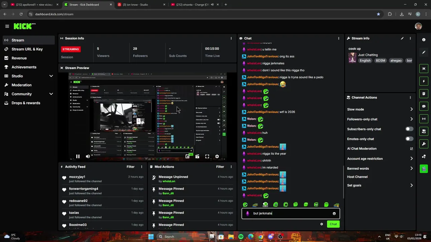
Task: Open the Mod Actions Filter dropdown
Action: [x=220, y=167]
